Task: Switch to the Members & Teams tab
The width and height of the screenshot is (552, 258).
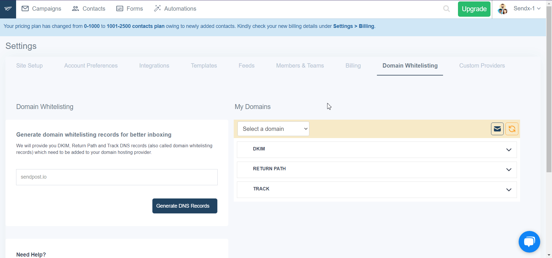Action: tap(300, 66)
